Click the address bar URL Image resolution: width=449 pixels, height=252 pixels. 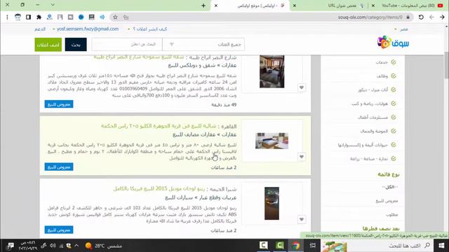point(370,17)
